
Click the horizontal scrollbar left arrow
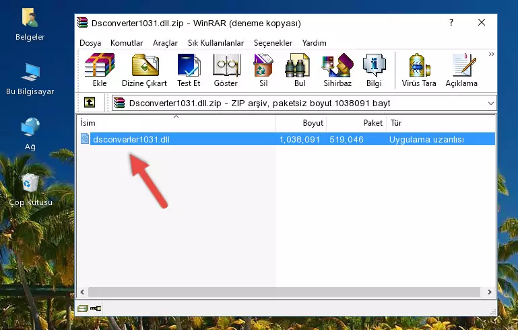tap(82, 292)
